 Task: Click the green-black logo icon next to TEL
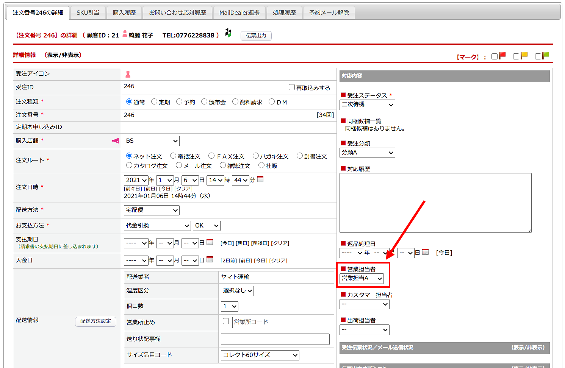(228, 33)
